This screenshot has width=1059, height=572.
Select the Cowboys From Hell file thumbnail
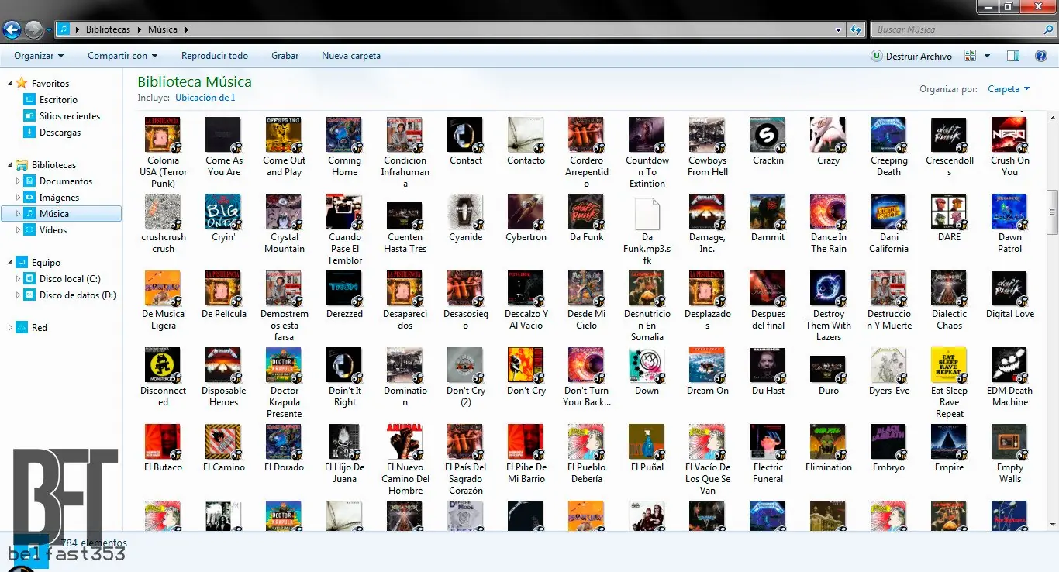tap(707, 135)
